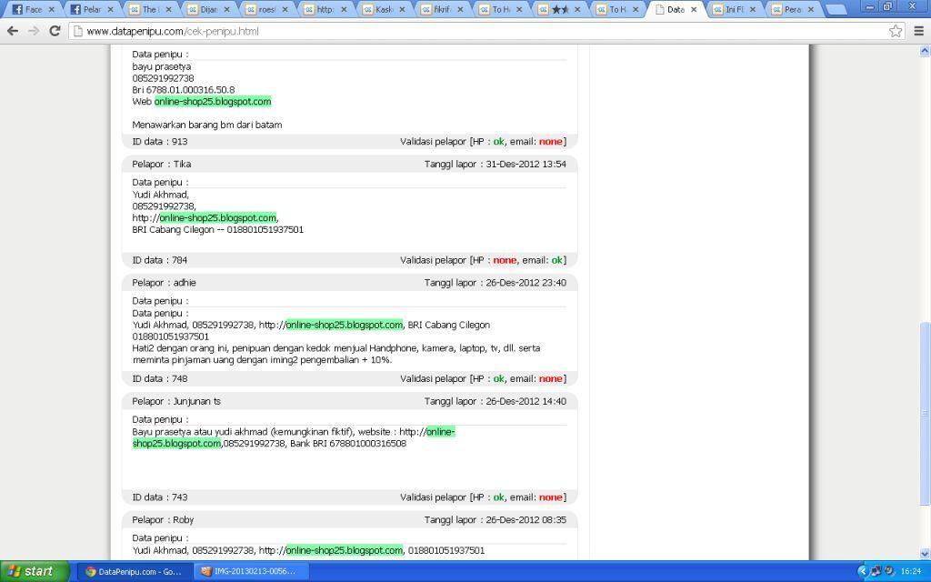Open the Chrome hamburger menu
The height and width of the screenshot is (582, 931).
(x=918, y=31)
